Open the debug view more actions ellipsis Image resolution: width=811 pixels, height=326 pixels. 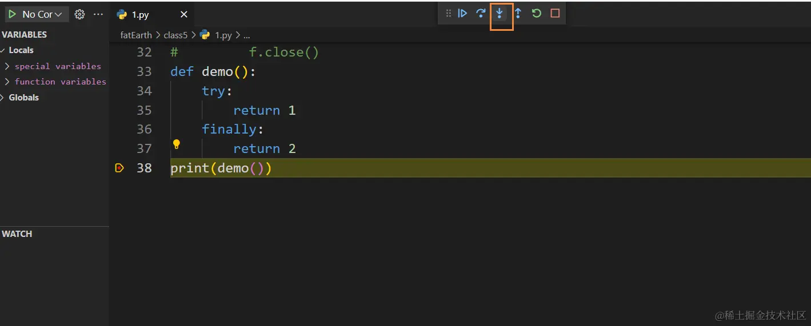point(98,14)
